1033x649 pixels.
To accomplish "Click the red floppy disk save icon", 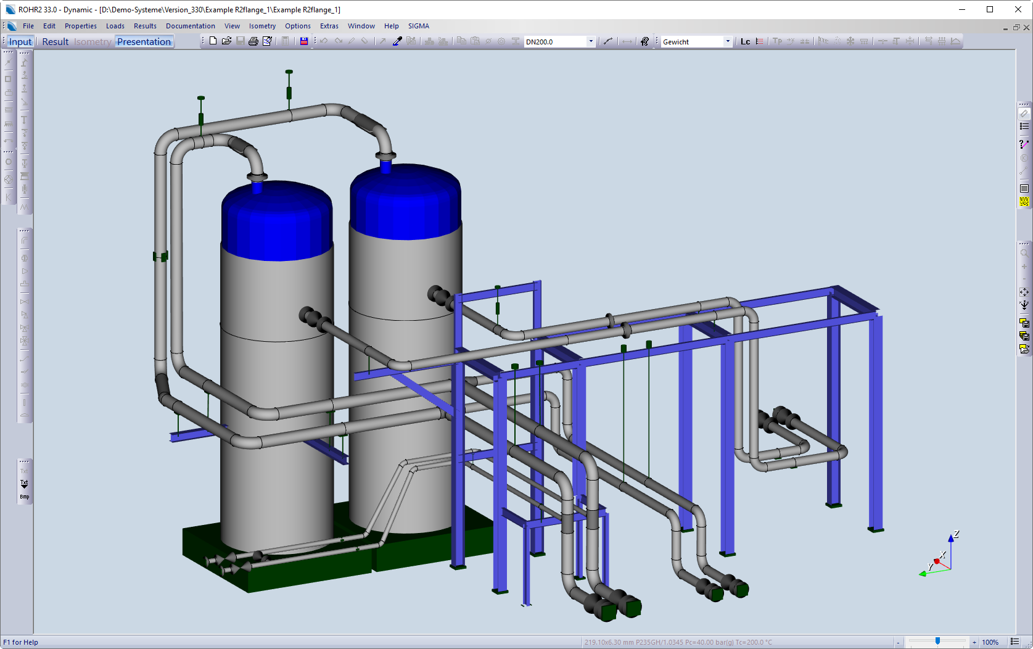I will [304, 41].
